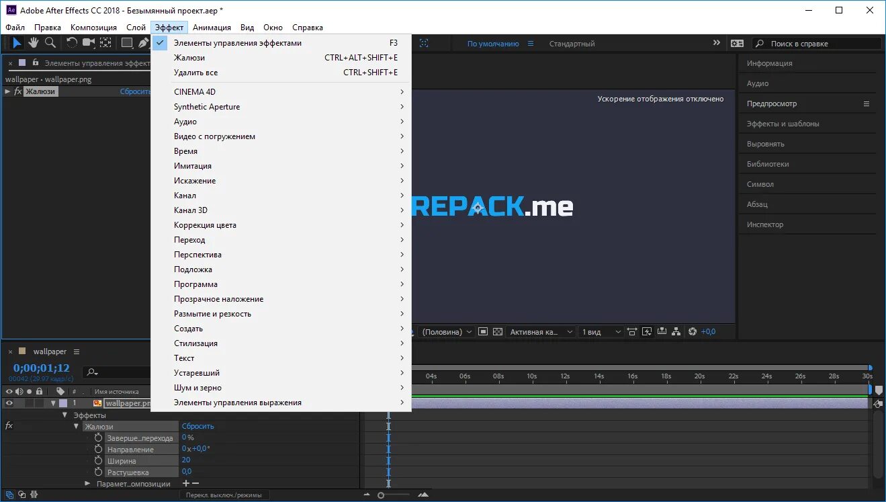The height and width of the screenshot is (502, 886).
Task: Click the sync settings icon beside help search
Action: 737,43
